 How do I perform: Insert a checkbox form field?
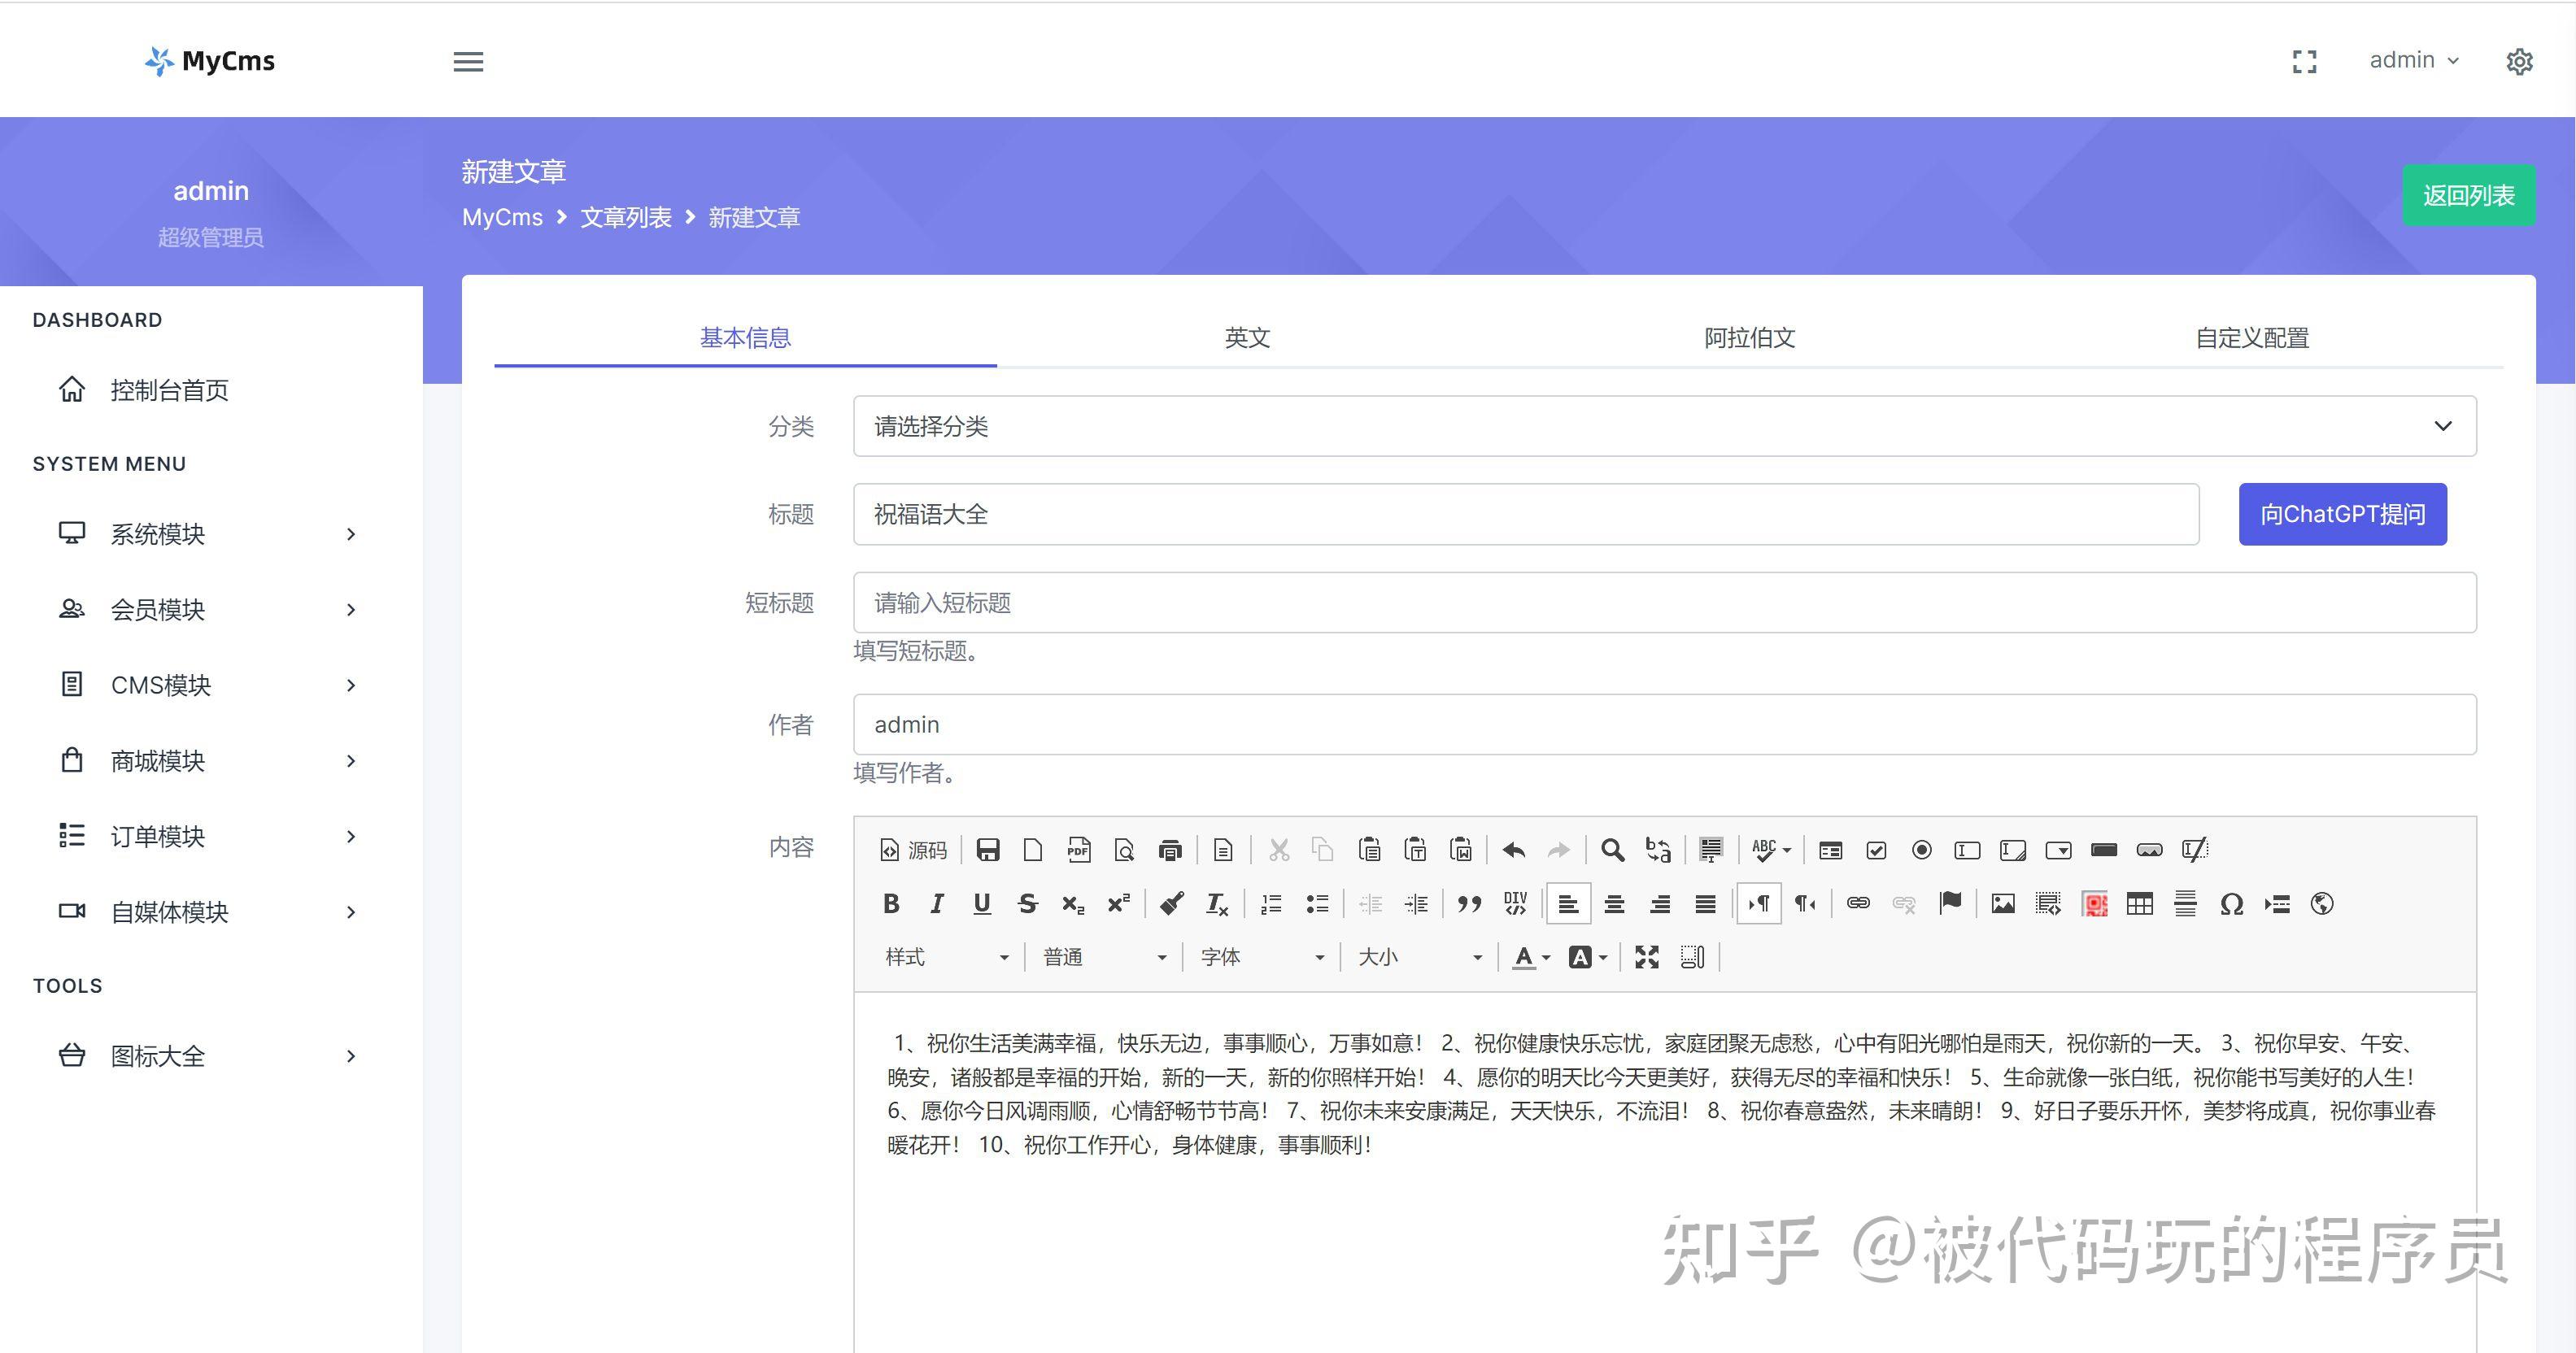[1876, 849]
